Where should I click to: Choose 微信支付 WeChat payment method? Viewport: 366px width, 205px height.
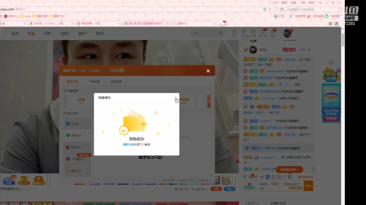77,135
